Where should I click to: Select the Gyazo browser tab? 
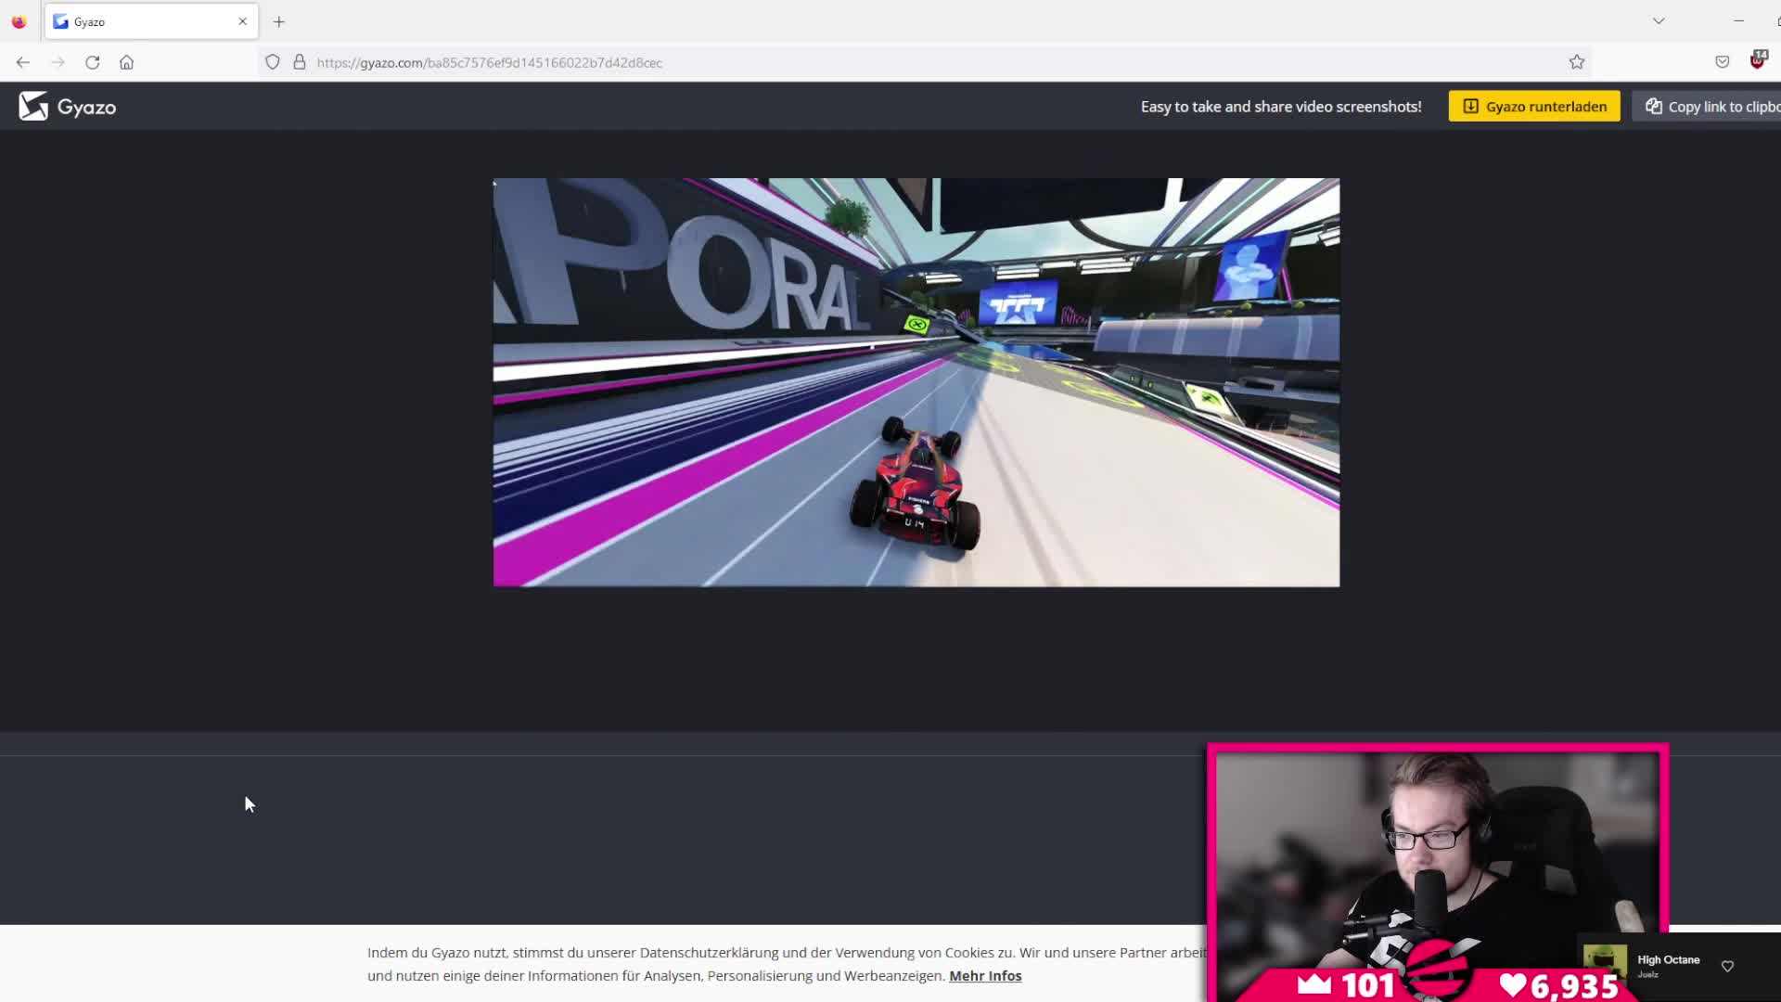[151, 21]
